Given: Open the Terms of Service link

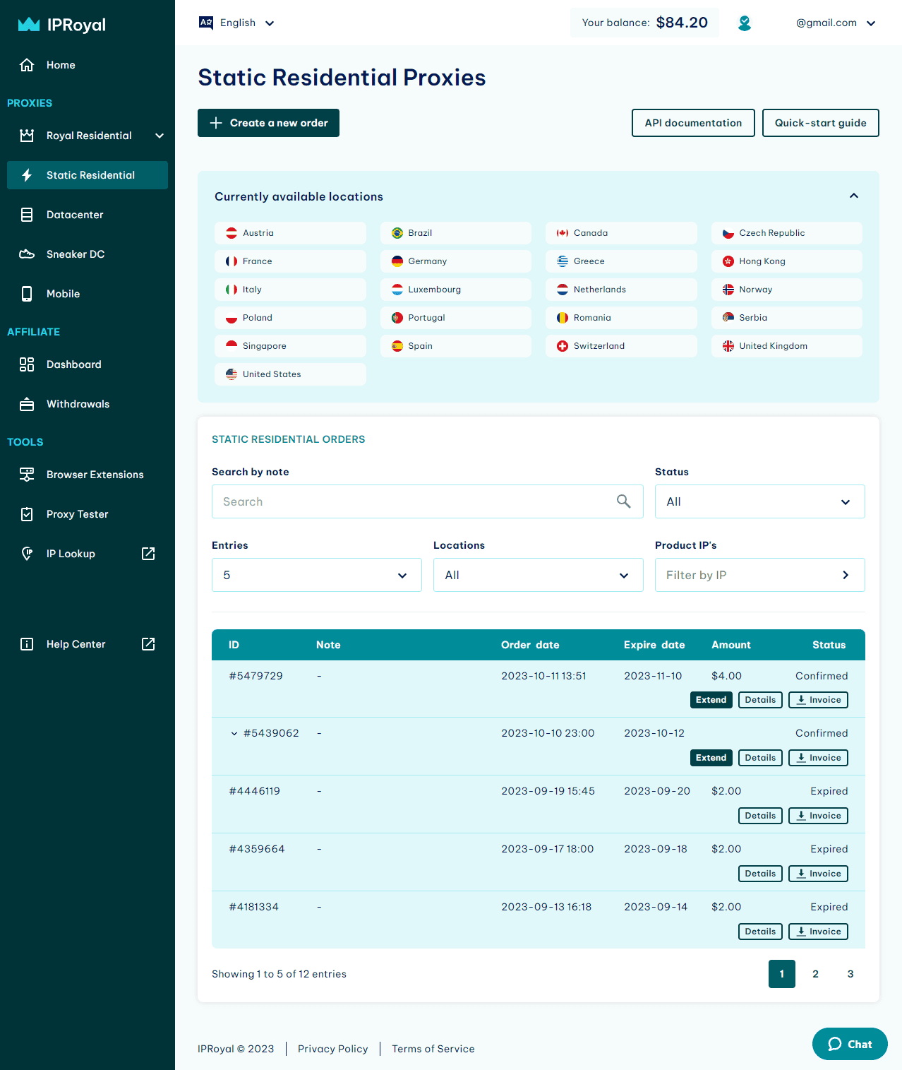Looking at the screenshot, I should click(x=433, y=1049).
